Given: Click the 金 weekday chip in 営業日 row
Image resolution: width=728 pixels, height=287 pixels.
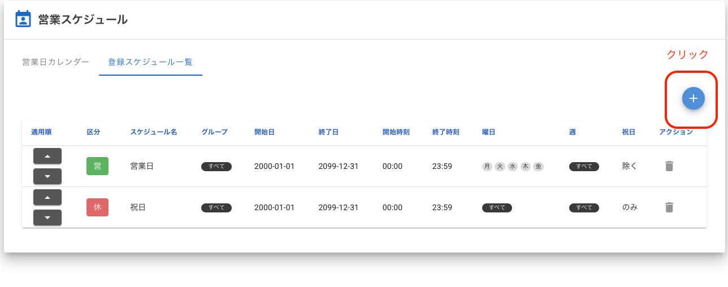Looking at the screenshot, I should (x=538, y=167).
